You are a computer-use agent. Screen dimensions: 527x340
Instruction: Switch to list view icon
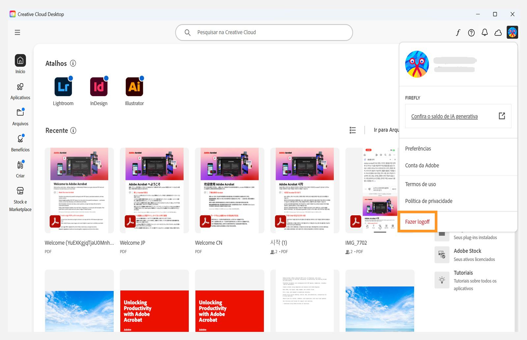tap(352, 130)
